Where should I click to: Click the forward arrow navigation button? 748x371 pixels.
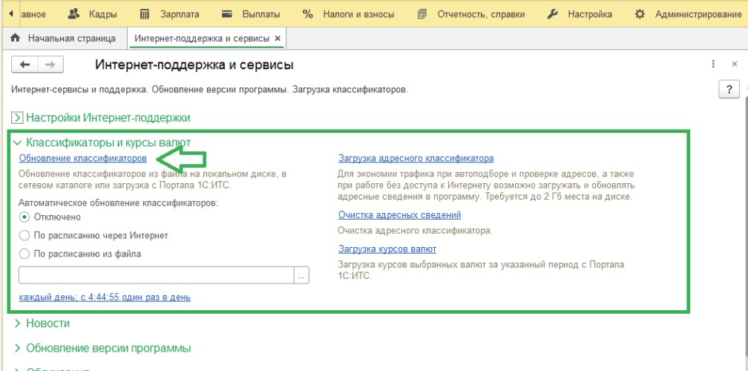click(x=50, y=65)
